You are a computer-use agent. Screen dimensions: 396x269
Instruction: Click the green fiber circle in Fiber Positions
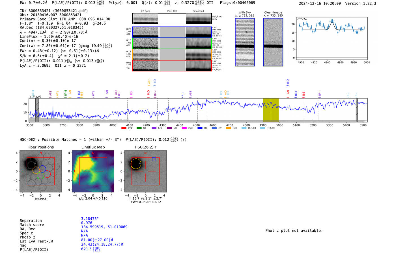(40, 175)
